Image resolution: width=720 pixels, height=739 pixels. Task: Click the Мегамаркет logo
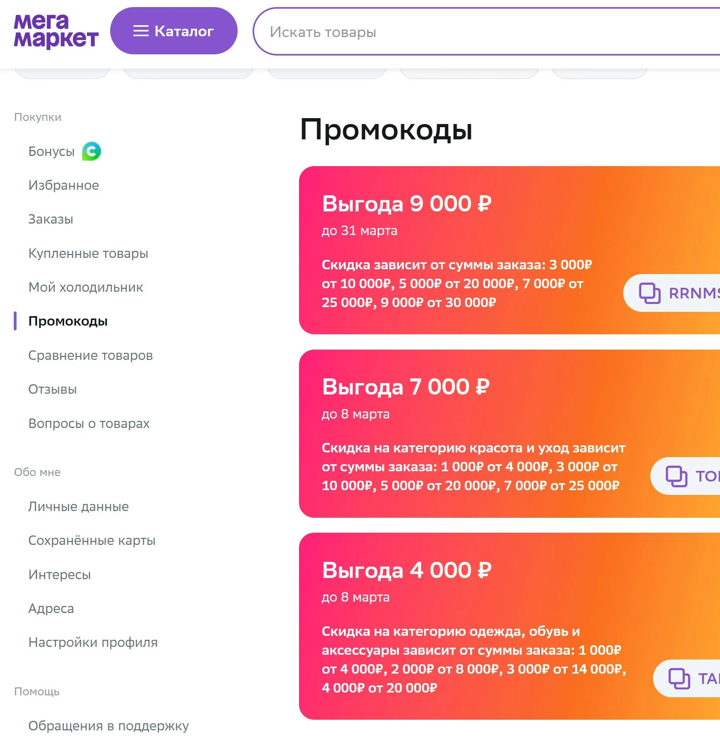(56, 31)
